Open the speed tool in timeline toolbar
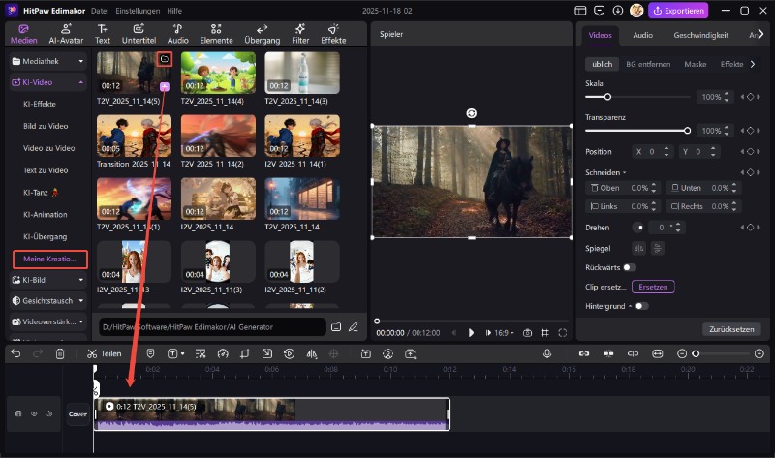775x458 pixels. [223, 353]
